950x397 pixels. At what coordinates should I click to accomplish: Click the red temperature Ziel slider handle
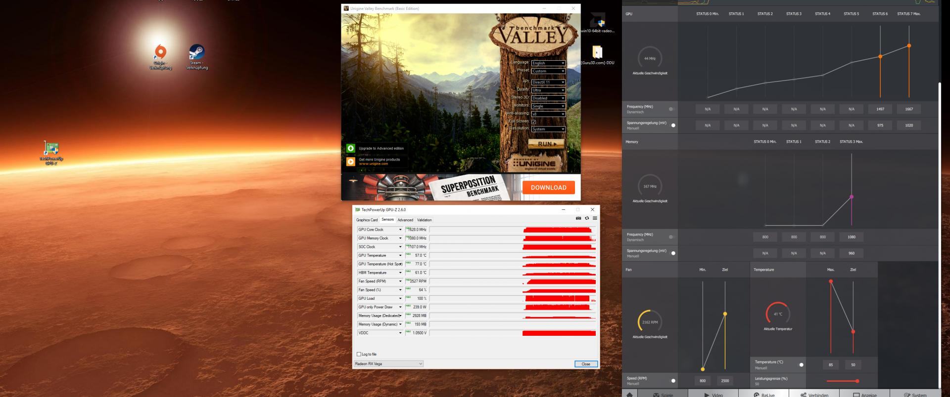(853, 332)
